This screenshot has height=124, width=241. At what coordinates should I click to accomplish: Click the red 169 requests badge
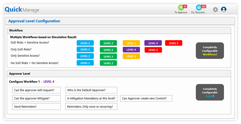(203, 6)
